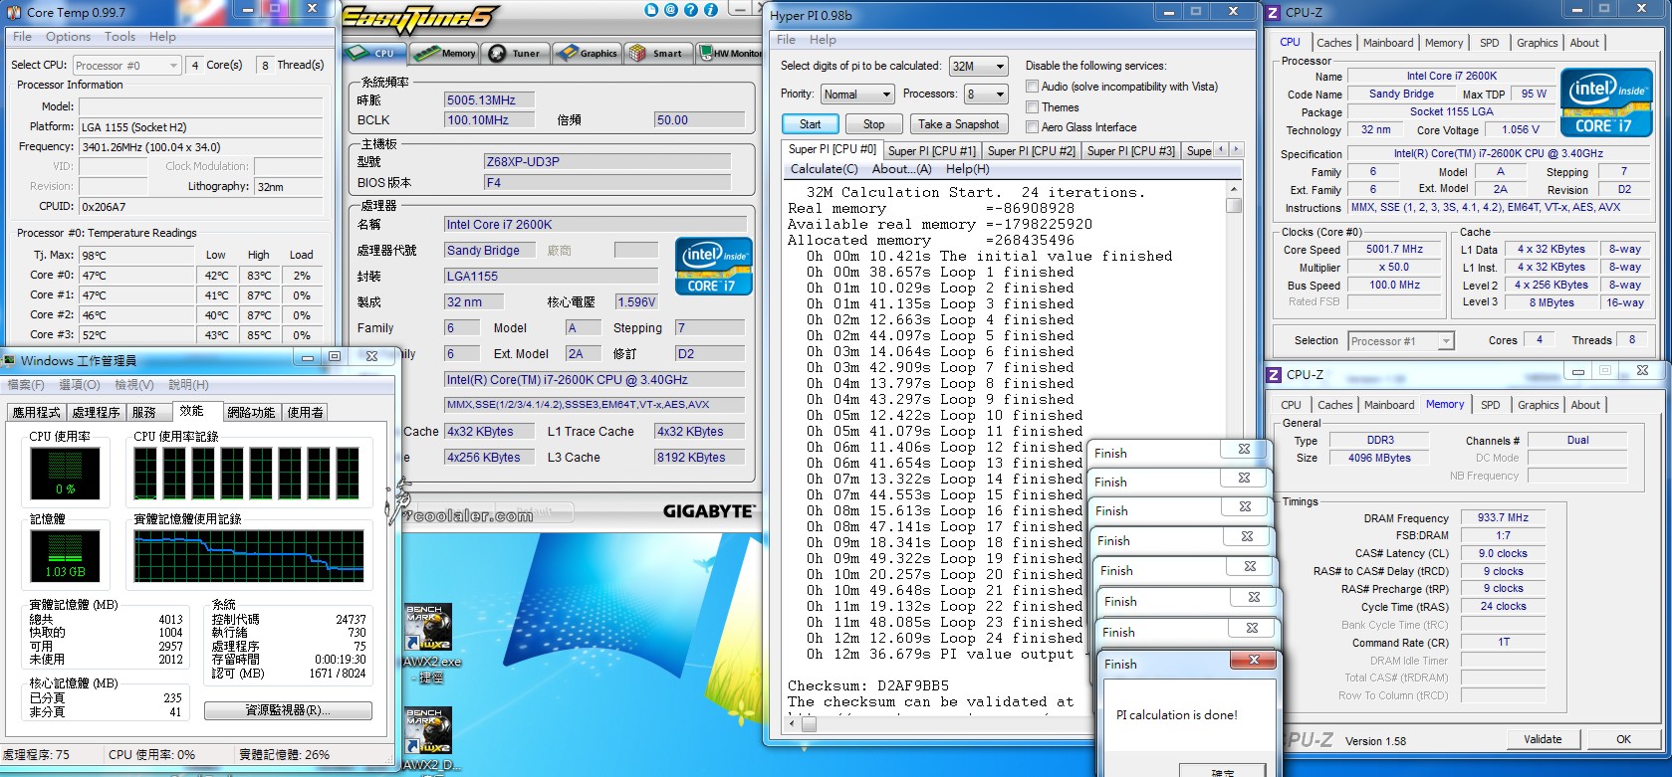Open Task Manager 處理程序 tab

pyautogui.click(x=96, y=412)
